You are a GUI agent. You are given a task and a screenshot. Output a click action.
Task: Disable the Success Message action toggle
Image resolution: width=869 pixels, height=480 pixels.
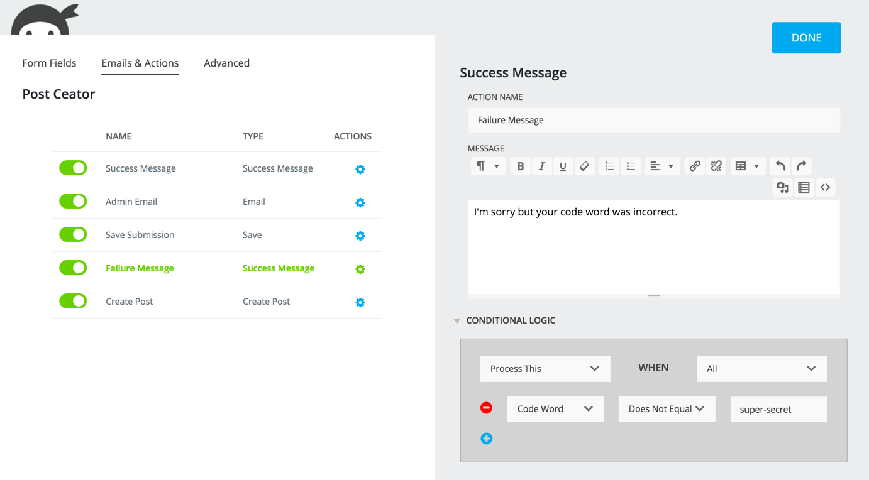(73, 168)
